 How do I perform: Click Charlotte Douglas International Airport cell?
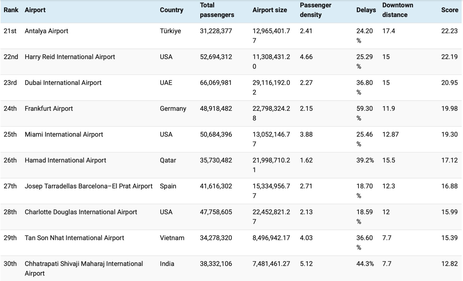(x=81, y=212)
